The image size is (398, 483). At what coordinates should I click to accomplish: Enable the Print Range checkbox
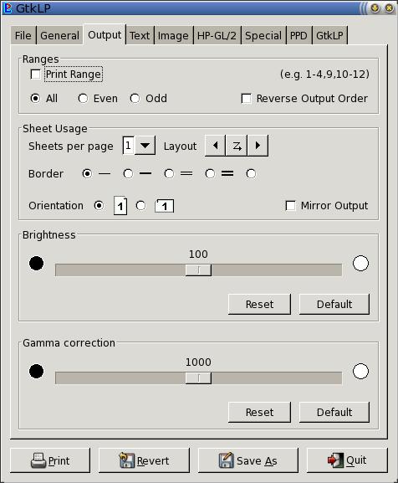pyautogui.click(x=36, y=75)
